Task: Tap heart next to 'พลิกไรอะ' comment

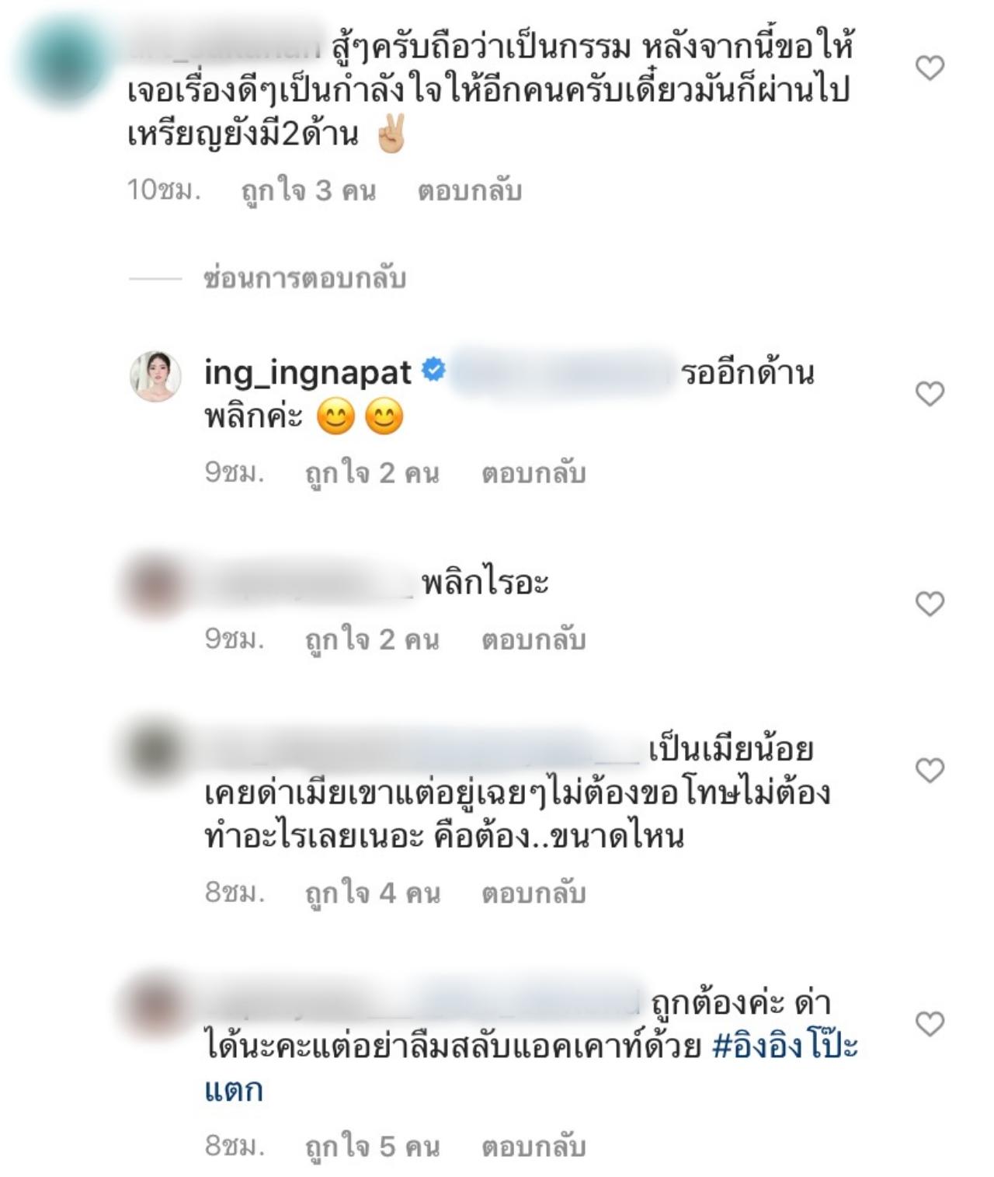Action: pyautogui.click(x=930, y=604)
